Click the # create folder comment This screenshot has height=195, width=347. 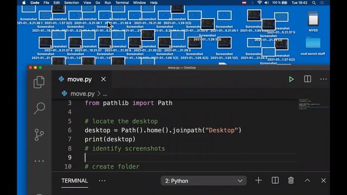click(112, 166)
